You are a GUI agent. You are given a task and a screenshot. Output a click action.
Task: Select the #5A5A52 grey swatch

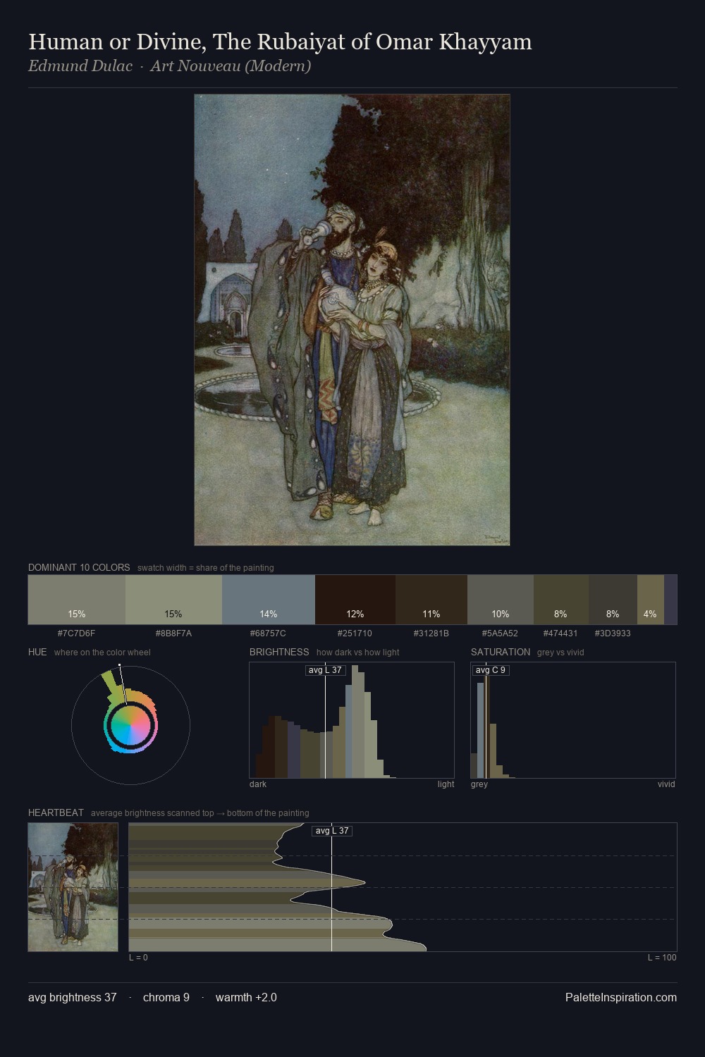pyautogui.click(x=501, y=600)
